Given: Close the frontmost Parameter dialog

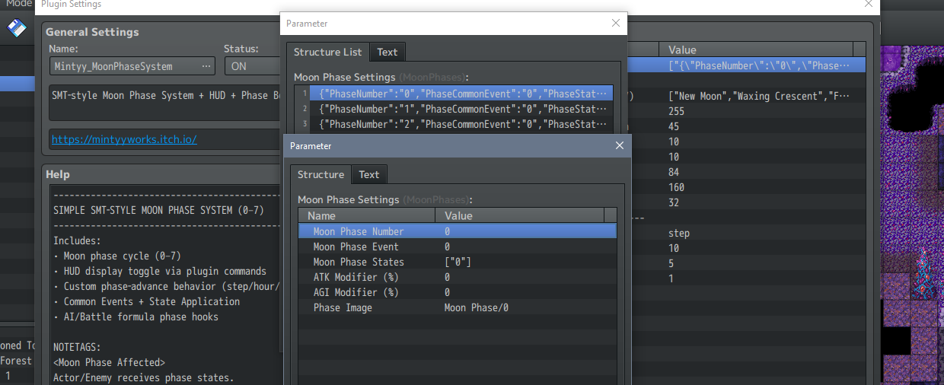Looking at the screenshot, I should pyautogui.click(x=619, y=145).
